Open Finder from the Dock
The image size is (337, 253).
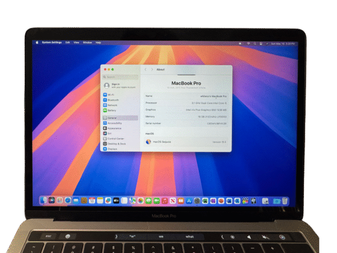44,201
